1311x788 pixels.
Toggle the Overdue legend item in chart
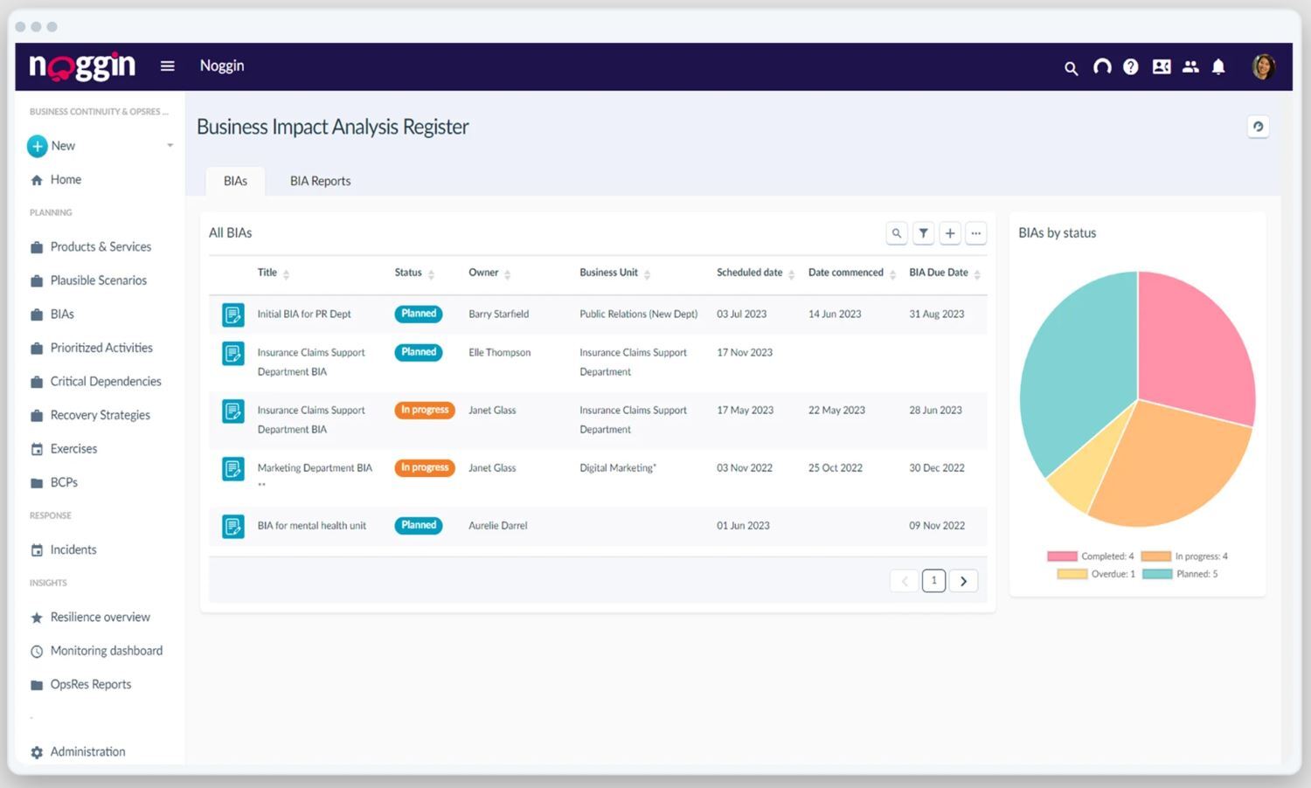(x=1096, y=574)
